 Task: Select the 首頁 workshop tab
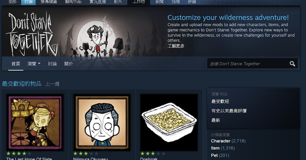click(16, 64)
